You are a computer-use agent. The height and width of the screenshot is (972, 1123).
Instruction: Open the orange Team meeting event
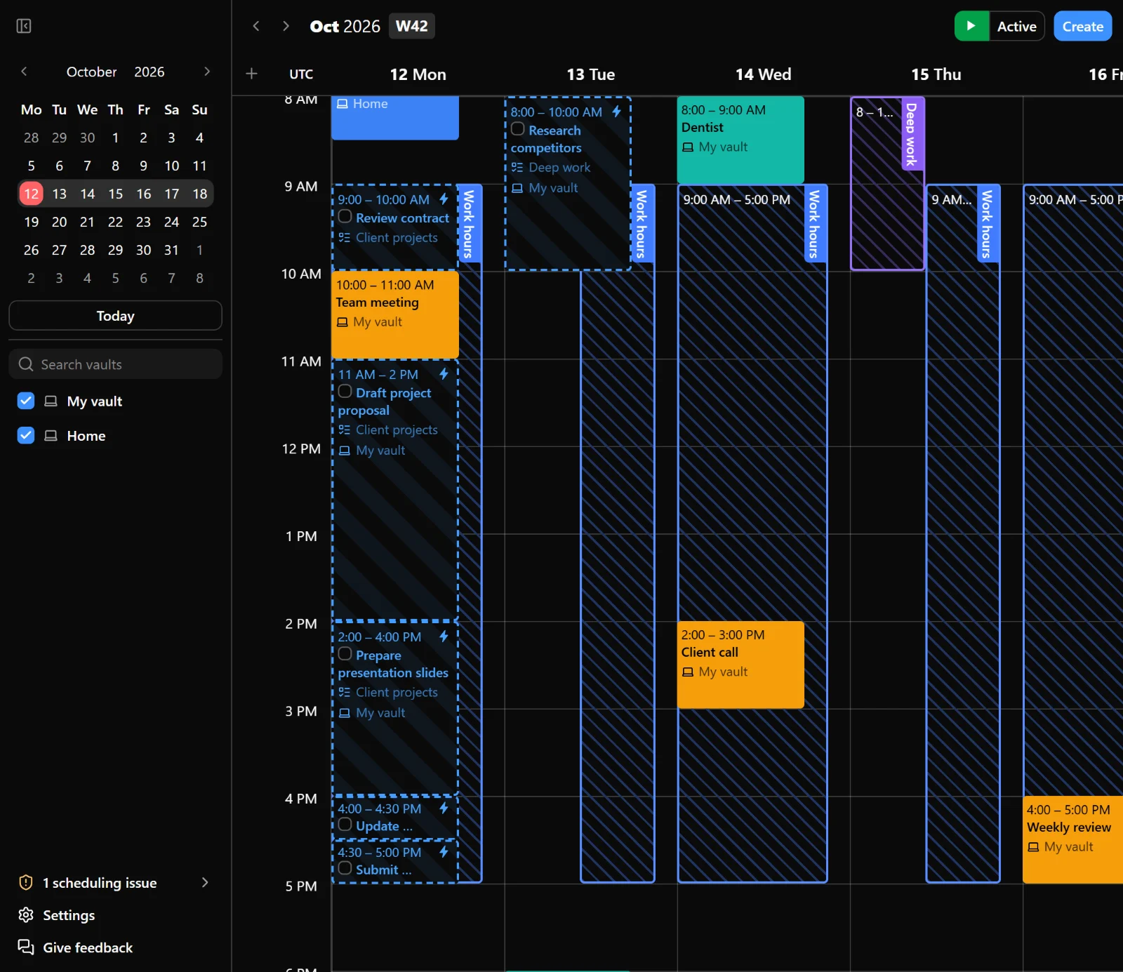pos(395,314)
